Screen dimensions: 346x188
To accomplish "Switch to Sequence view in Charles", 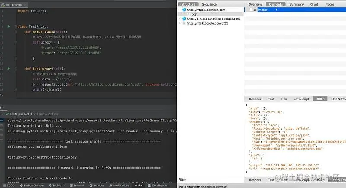I will pos(209,4).
